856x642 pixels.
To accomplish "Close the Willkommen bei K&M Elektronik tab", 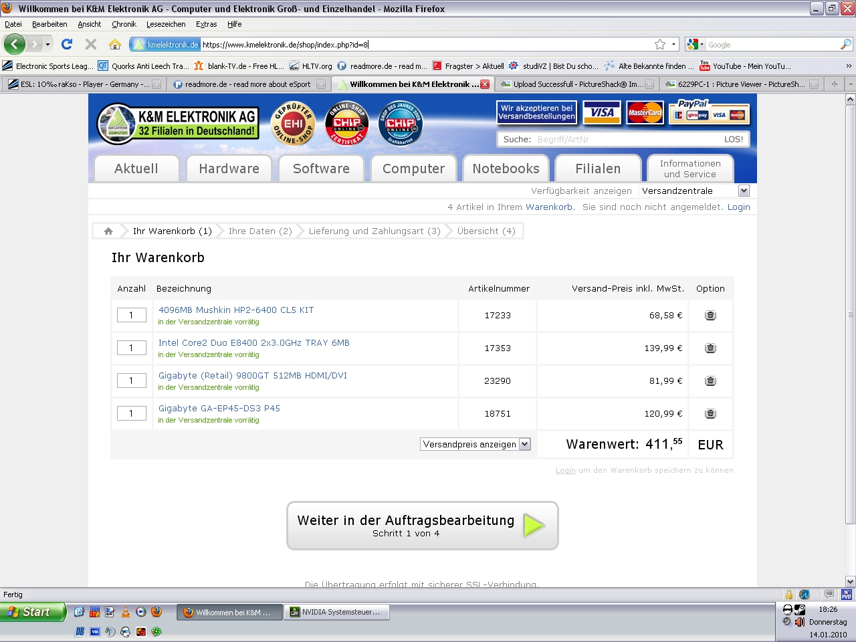I will 485,84.
